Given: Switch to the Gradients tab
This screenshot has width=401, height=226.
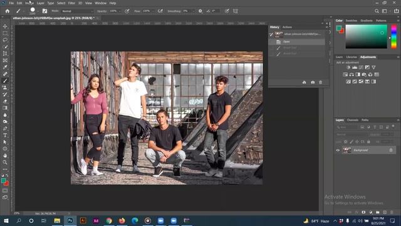Looking at the screenshot, I should [x=366, y=21].
